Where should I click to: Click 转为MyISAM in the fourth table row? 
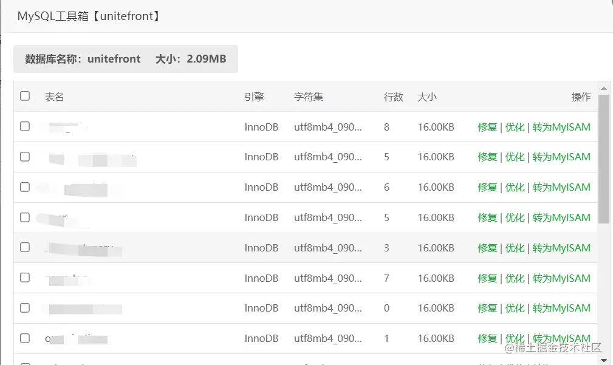point(561,217)
